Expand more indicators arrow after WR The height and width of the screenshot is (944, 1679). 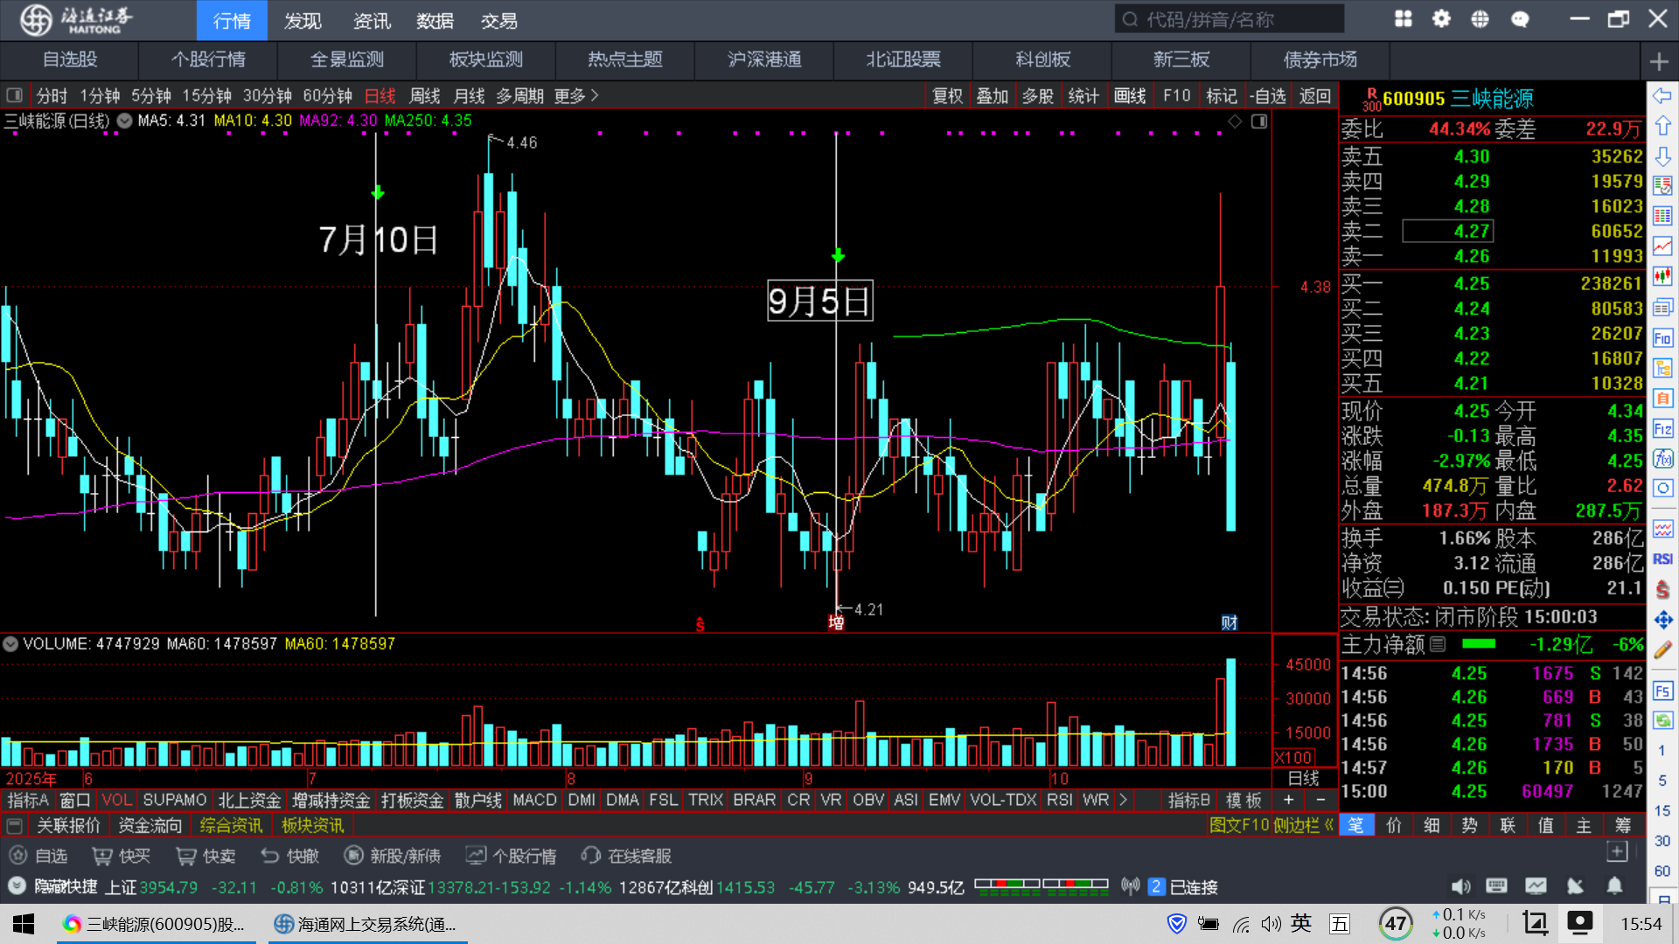point(1123,800)
